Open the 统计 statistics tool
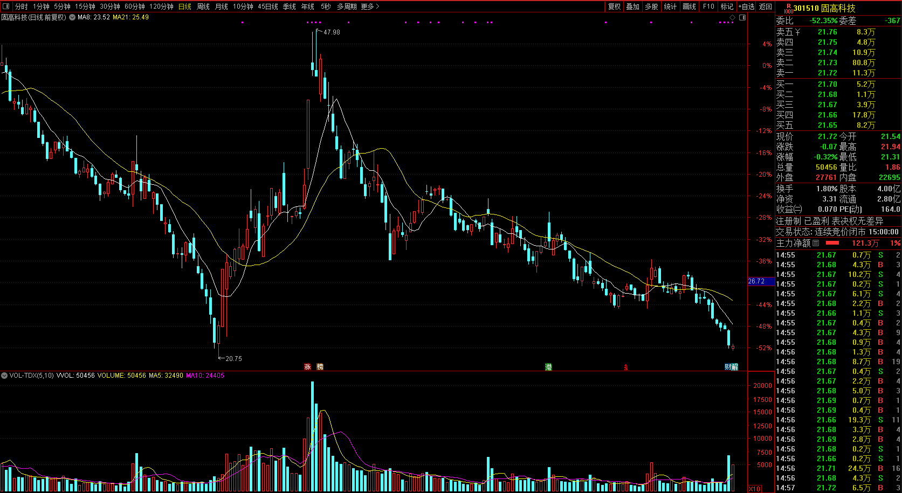This screenshot has width=902, height=493. point(671,6)
